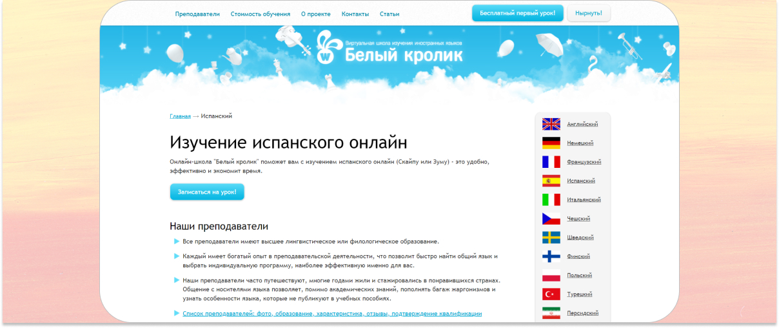Click the British flag icon
Image resolution: width=779 pixels, height=328 pixels.
click(551, 124)
